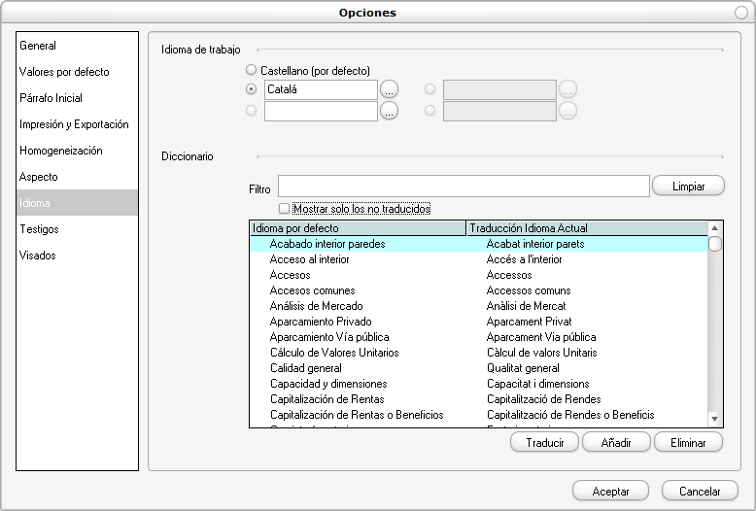This screenshot has height=511, width=756.
Task: Confirm the options with Aceptar
Action: tap(611, 492)
